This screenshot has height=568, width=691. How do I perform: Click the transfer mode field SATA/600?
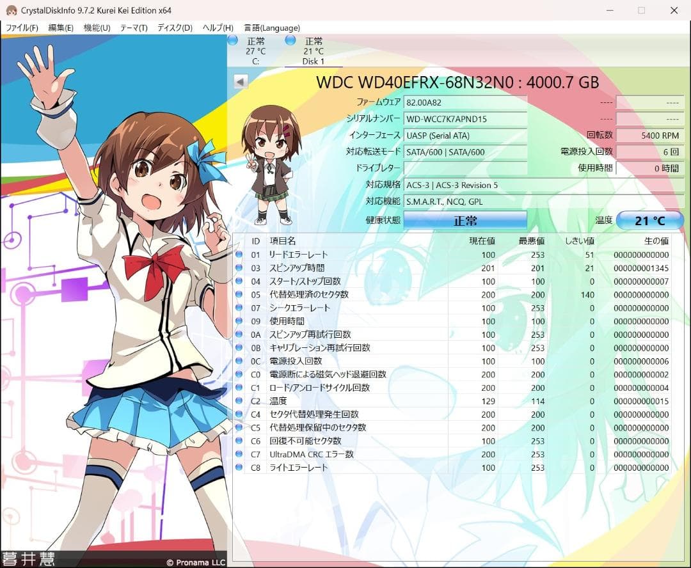[465, 152]
